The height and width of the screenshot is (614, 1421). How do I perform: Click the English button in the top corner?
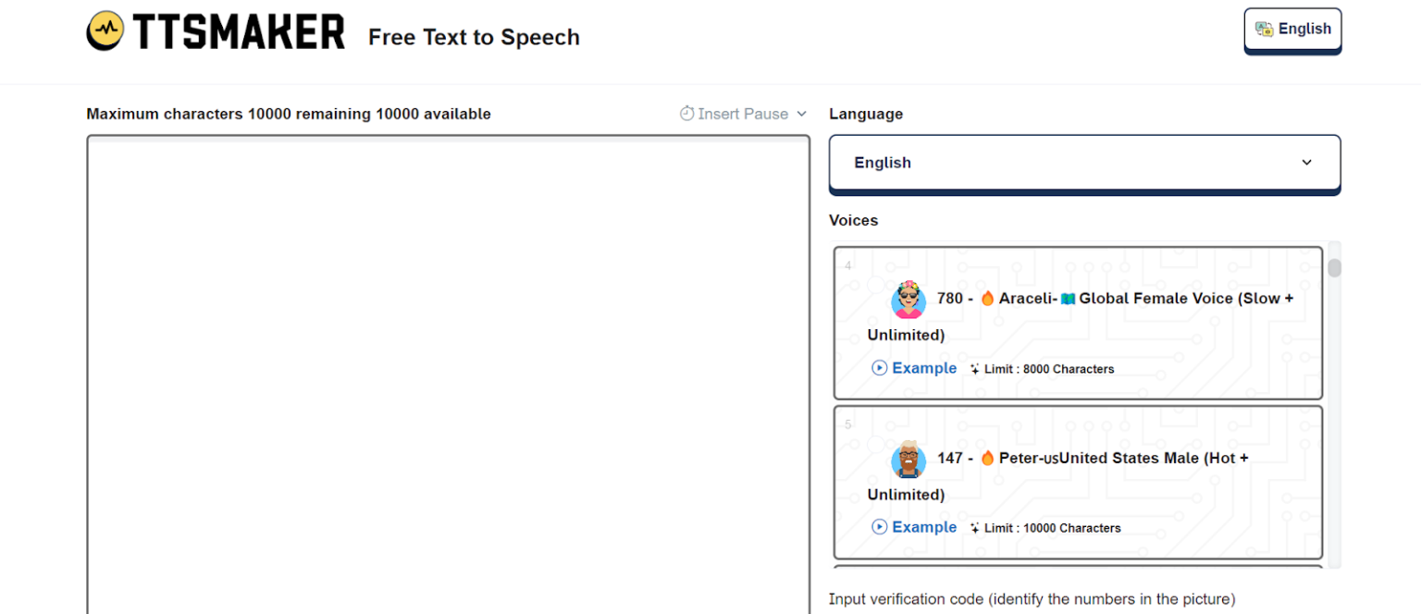tap(1292, 29)
